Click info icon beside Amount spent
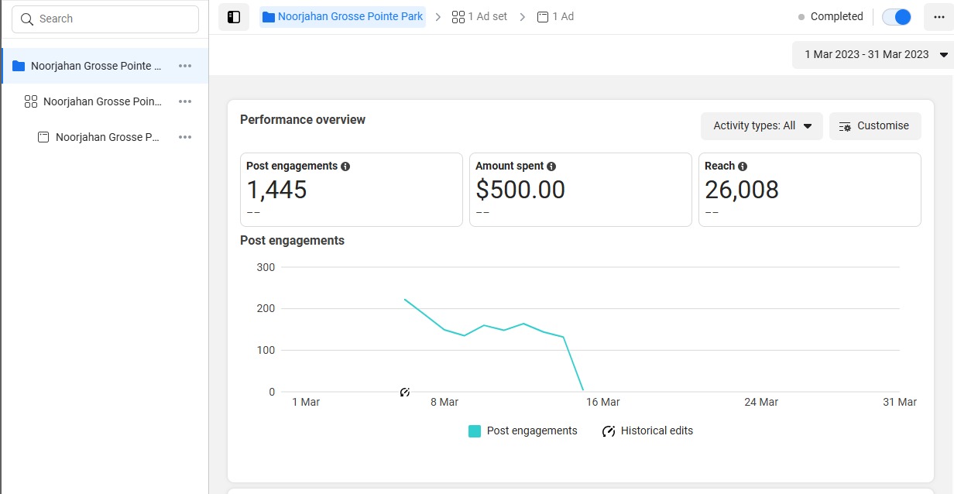 coord(551,166)
